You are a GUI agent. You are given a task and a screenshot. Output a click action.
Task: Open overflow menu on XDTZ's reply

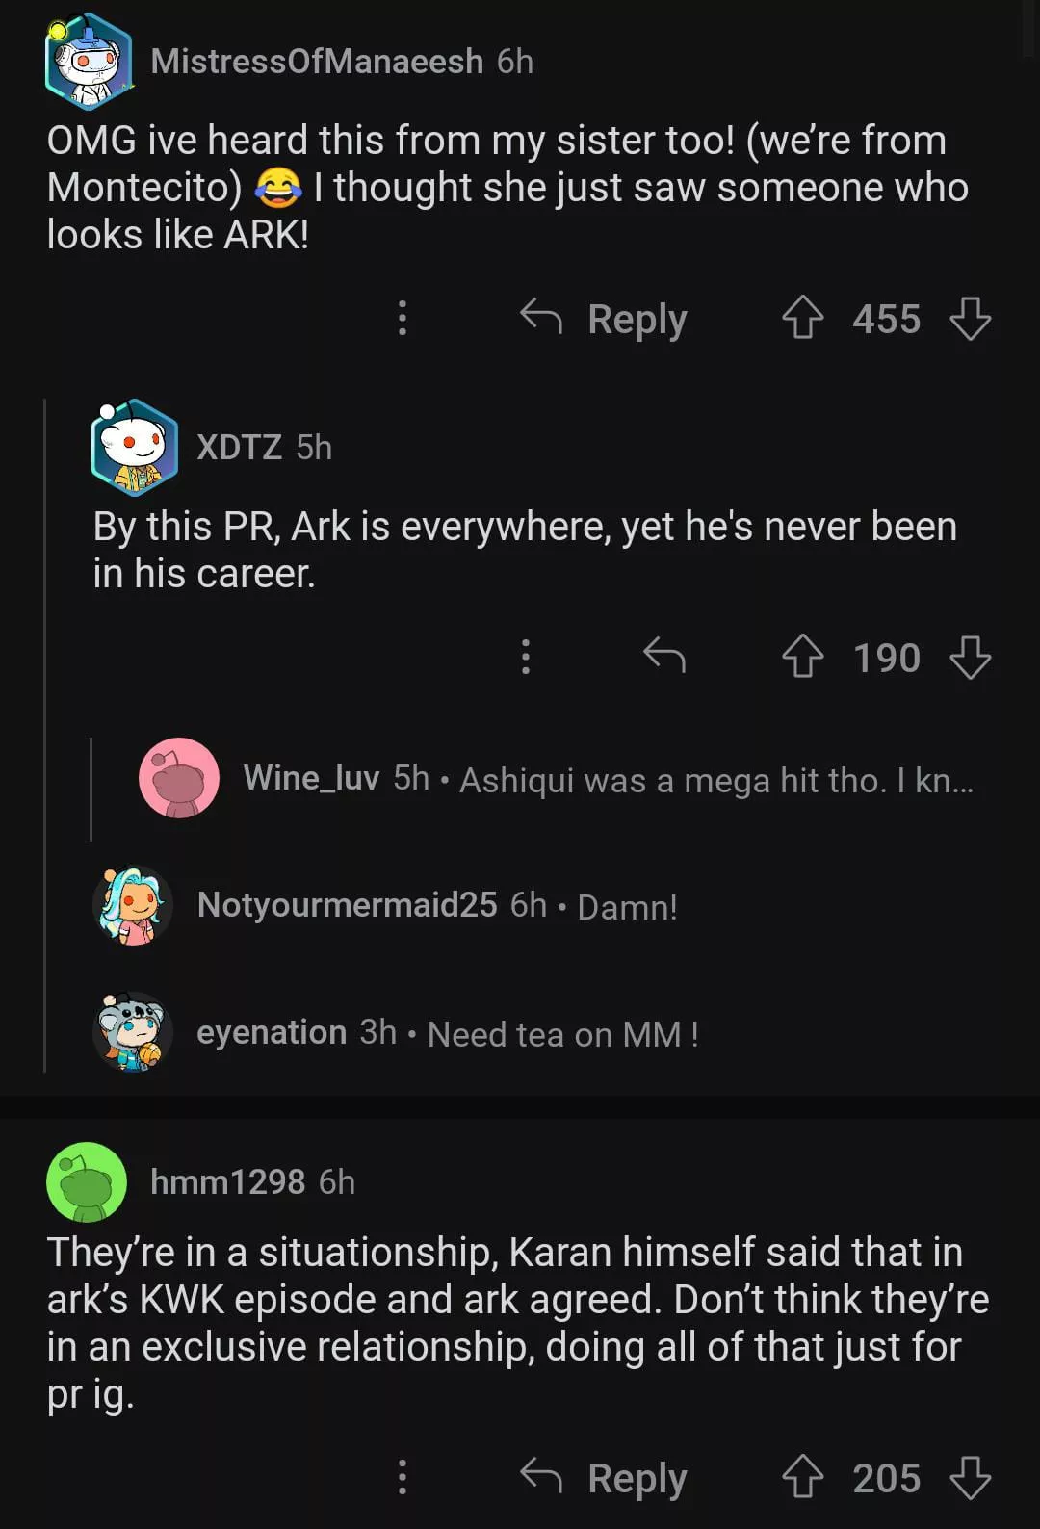pos(525,657)
